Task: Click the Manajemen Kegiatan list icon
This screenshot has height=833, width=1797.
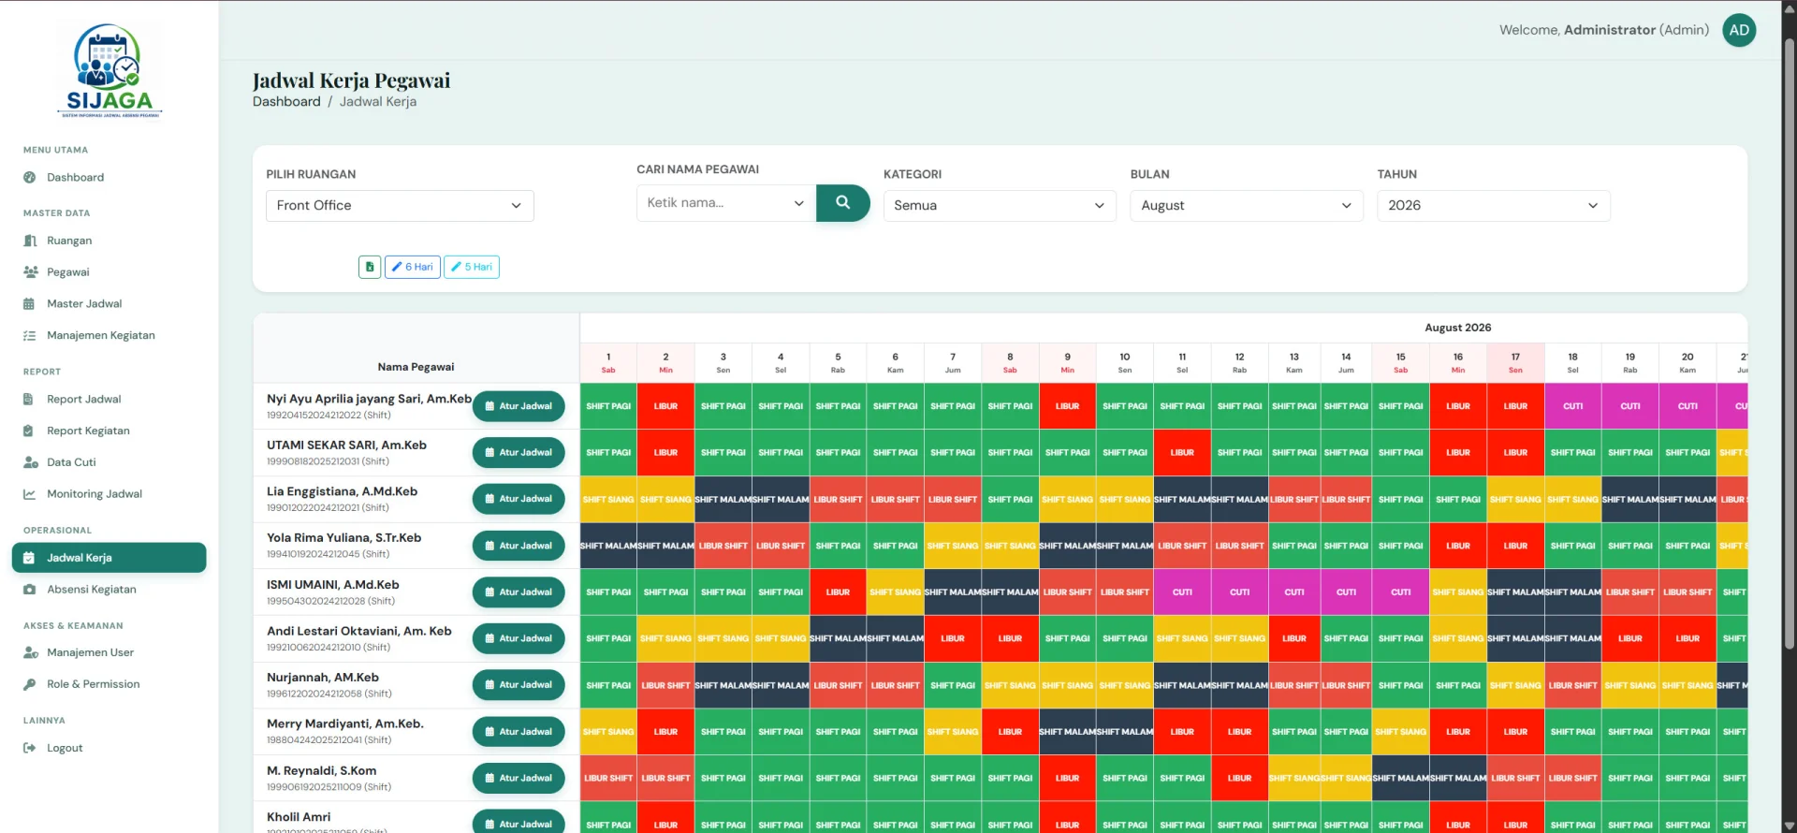Action: [30, 335]
